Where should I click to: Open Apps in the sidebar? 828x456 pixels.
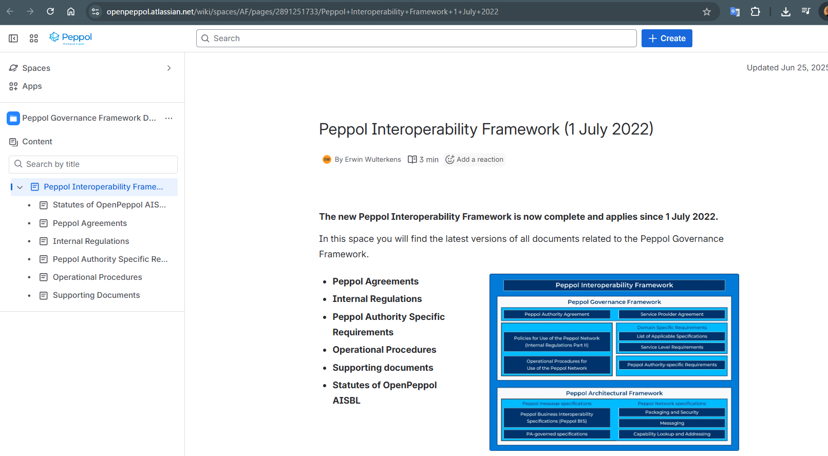pos(32,86)
